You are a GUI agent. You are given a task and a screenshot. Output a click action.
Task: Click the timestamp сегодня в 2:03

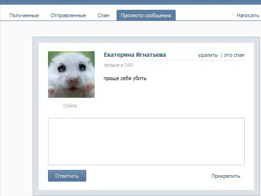pyautogui.click(x=118, y=65)
